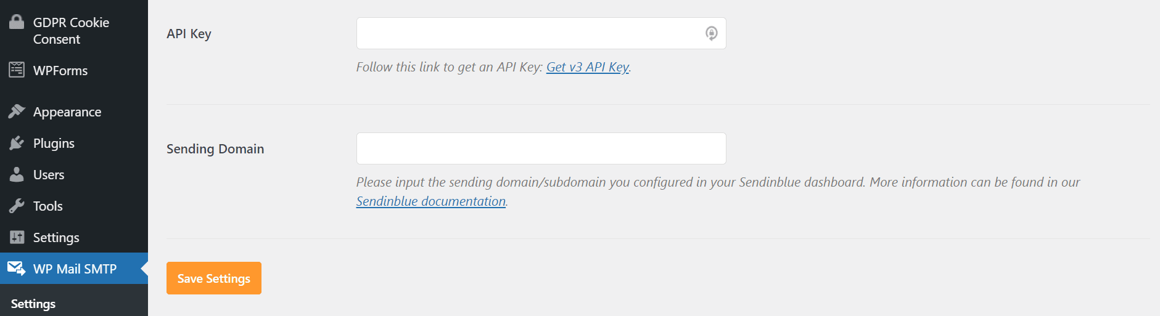The image size is (1160, 316).
Task: Click the Appearance paintbrush icon
Action: tap(17, 111)
